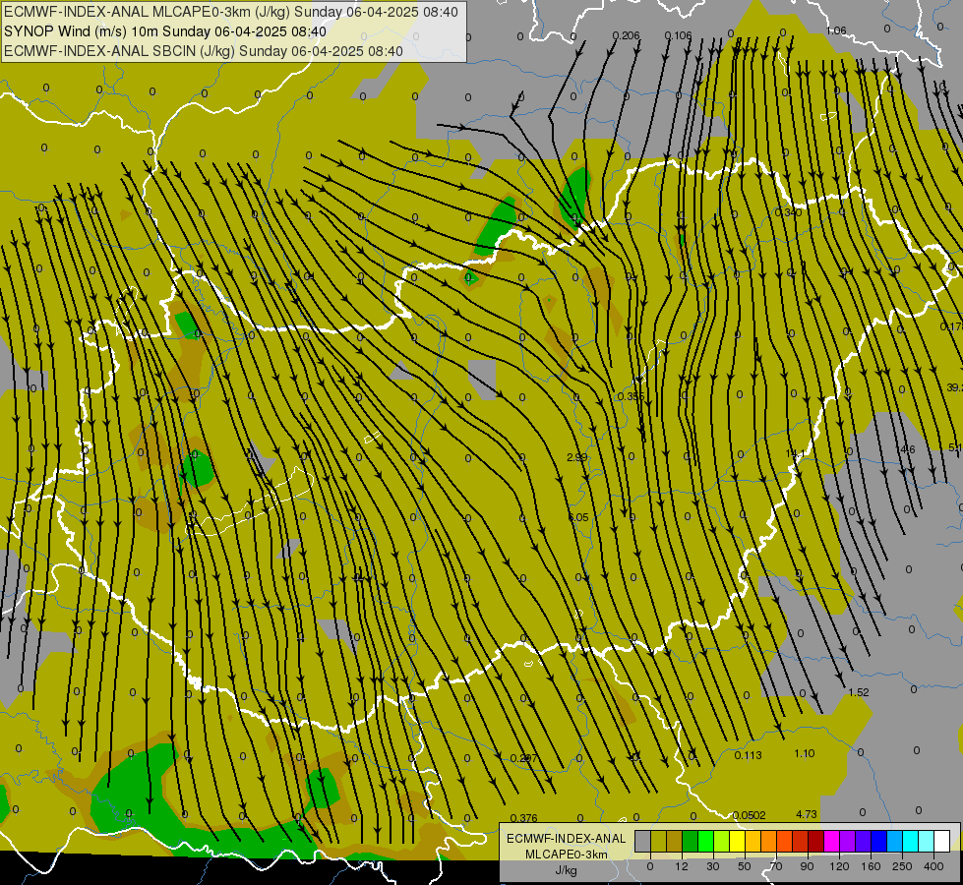
Task: Click the legend tick label 120
Action: coord(840,866)
